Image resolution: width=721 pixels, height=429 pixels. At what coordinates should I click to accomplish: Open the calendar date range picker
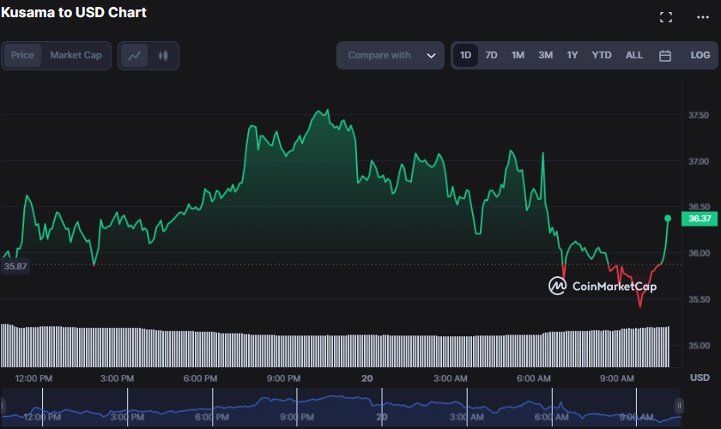[664, 56]
